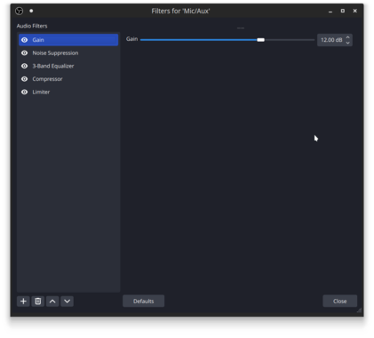
Task: Close the Filters window with X
Action: tap(354, 11)
